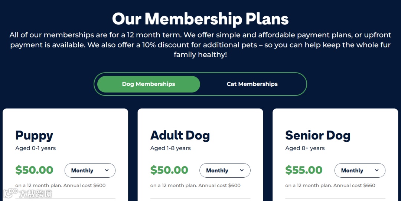This screenshot has height=201, width=401.
Task: Click the "Aged 8+ years" label
Action: click(305, 148)
